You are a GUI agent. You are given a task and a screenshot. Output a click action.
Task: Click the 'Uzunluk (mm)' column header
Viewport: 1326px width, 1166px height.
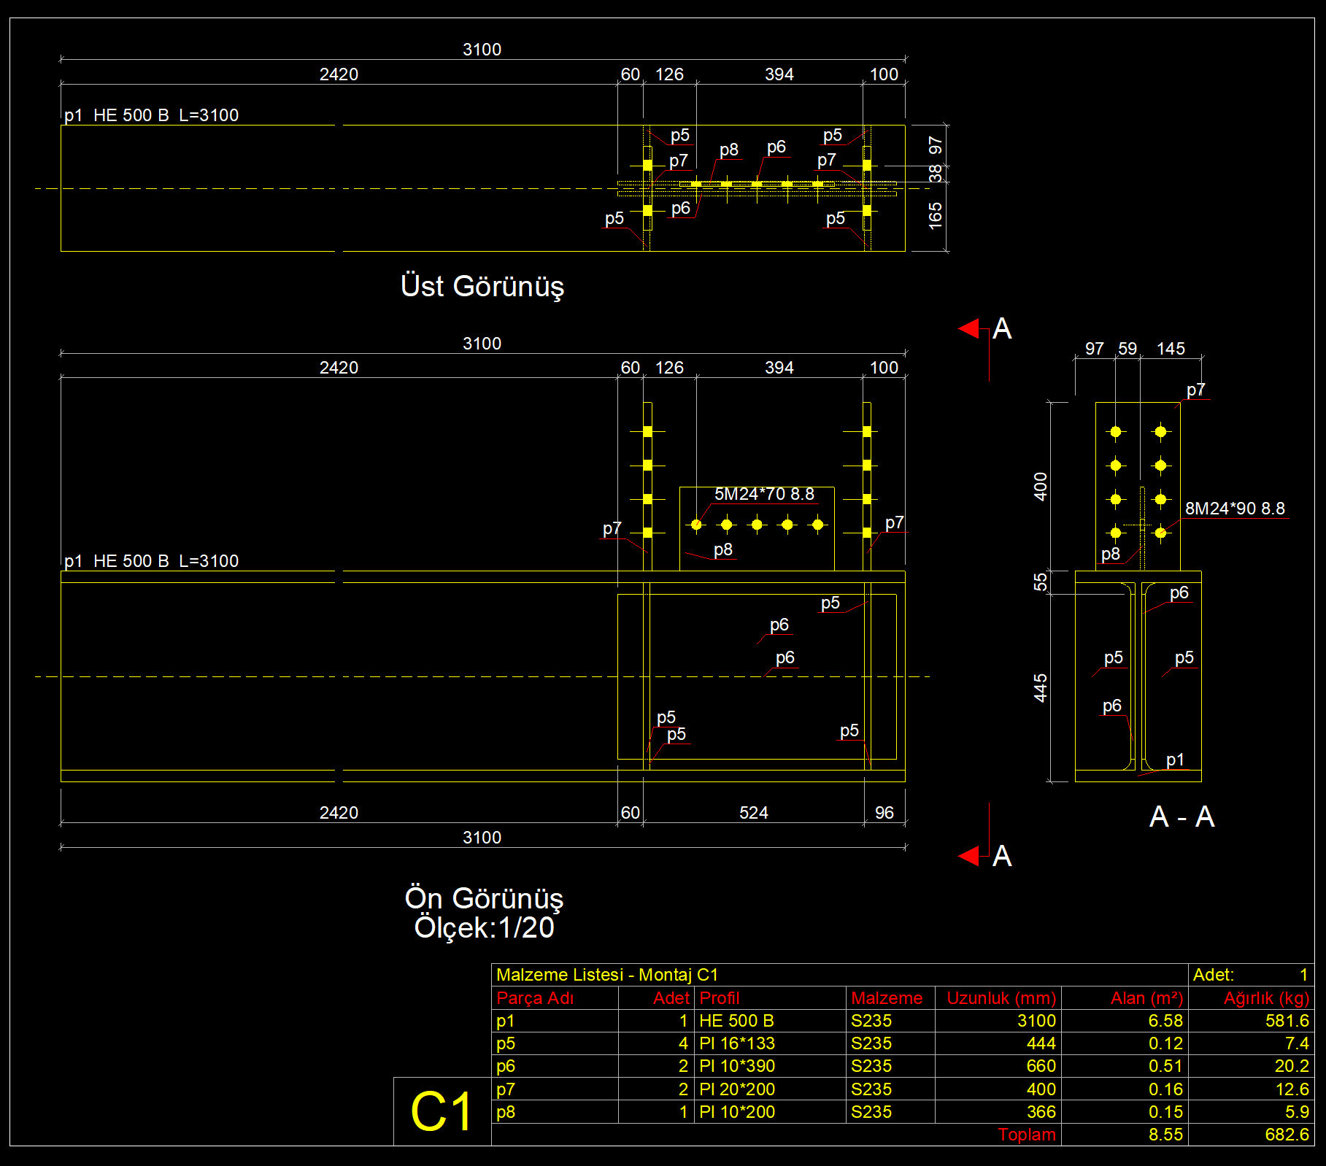pos(1001,998)
